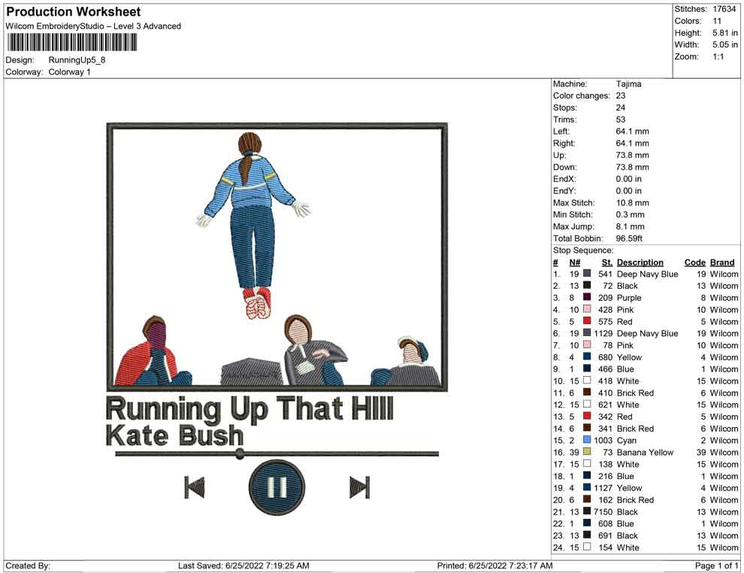The height and width of the screenshot is (573, 744).
Task: Click the 7150 Black stitch count row
Action: point(646,511)
